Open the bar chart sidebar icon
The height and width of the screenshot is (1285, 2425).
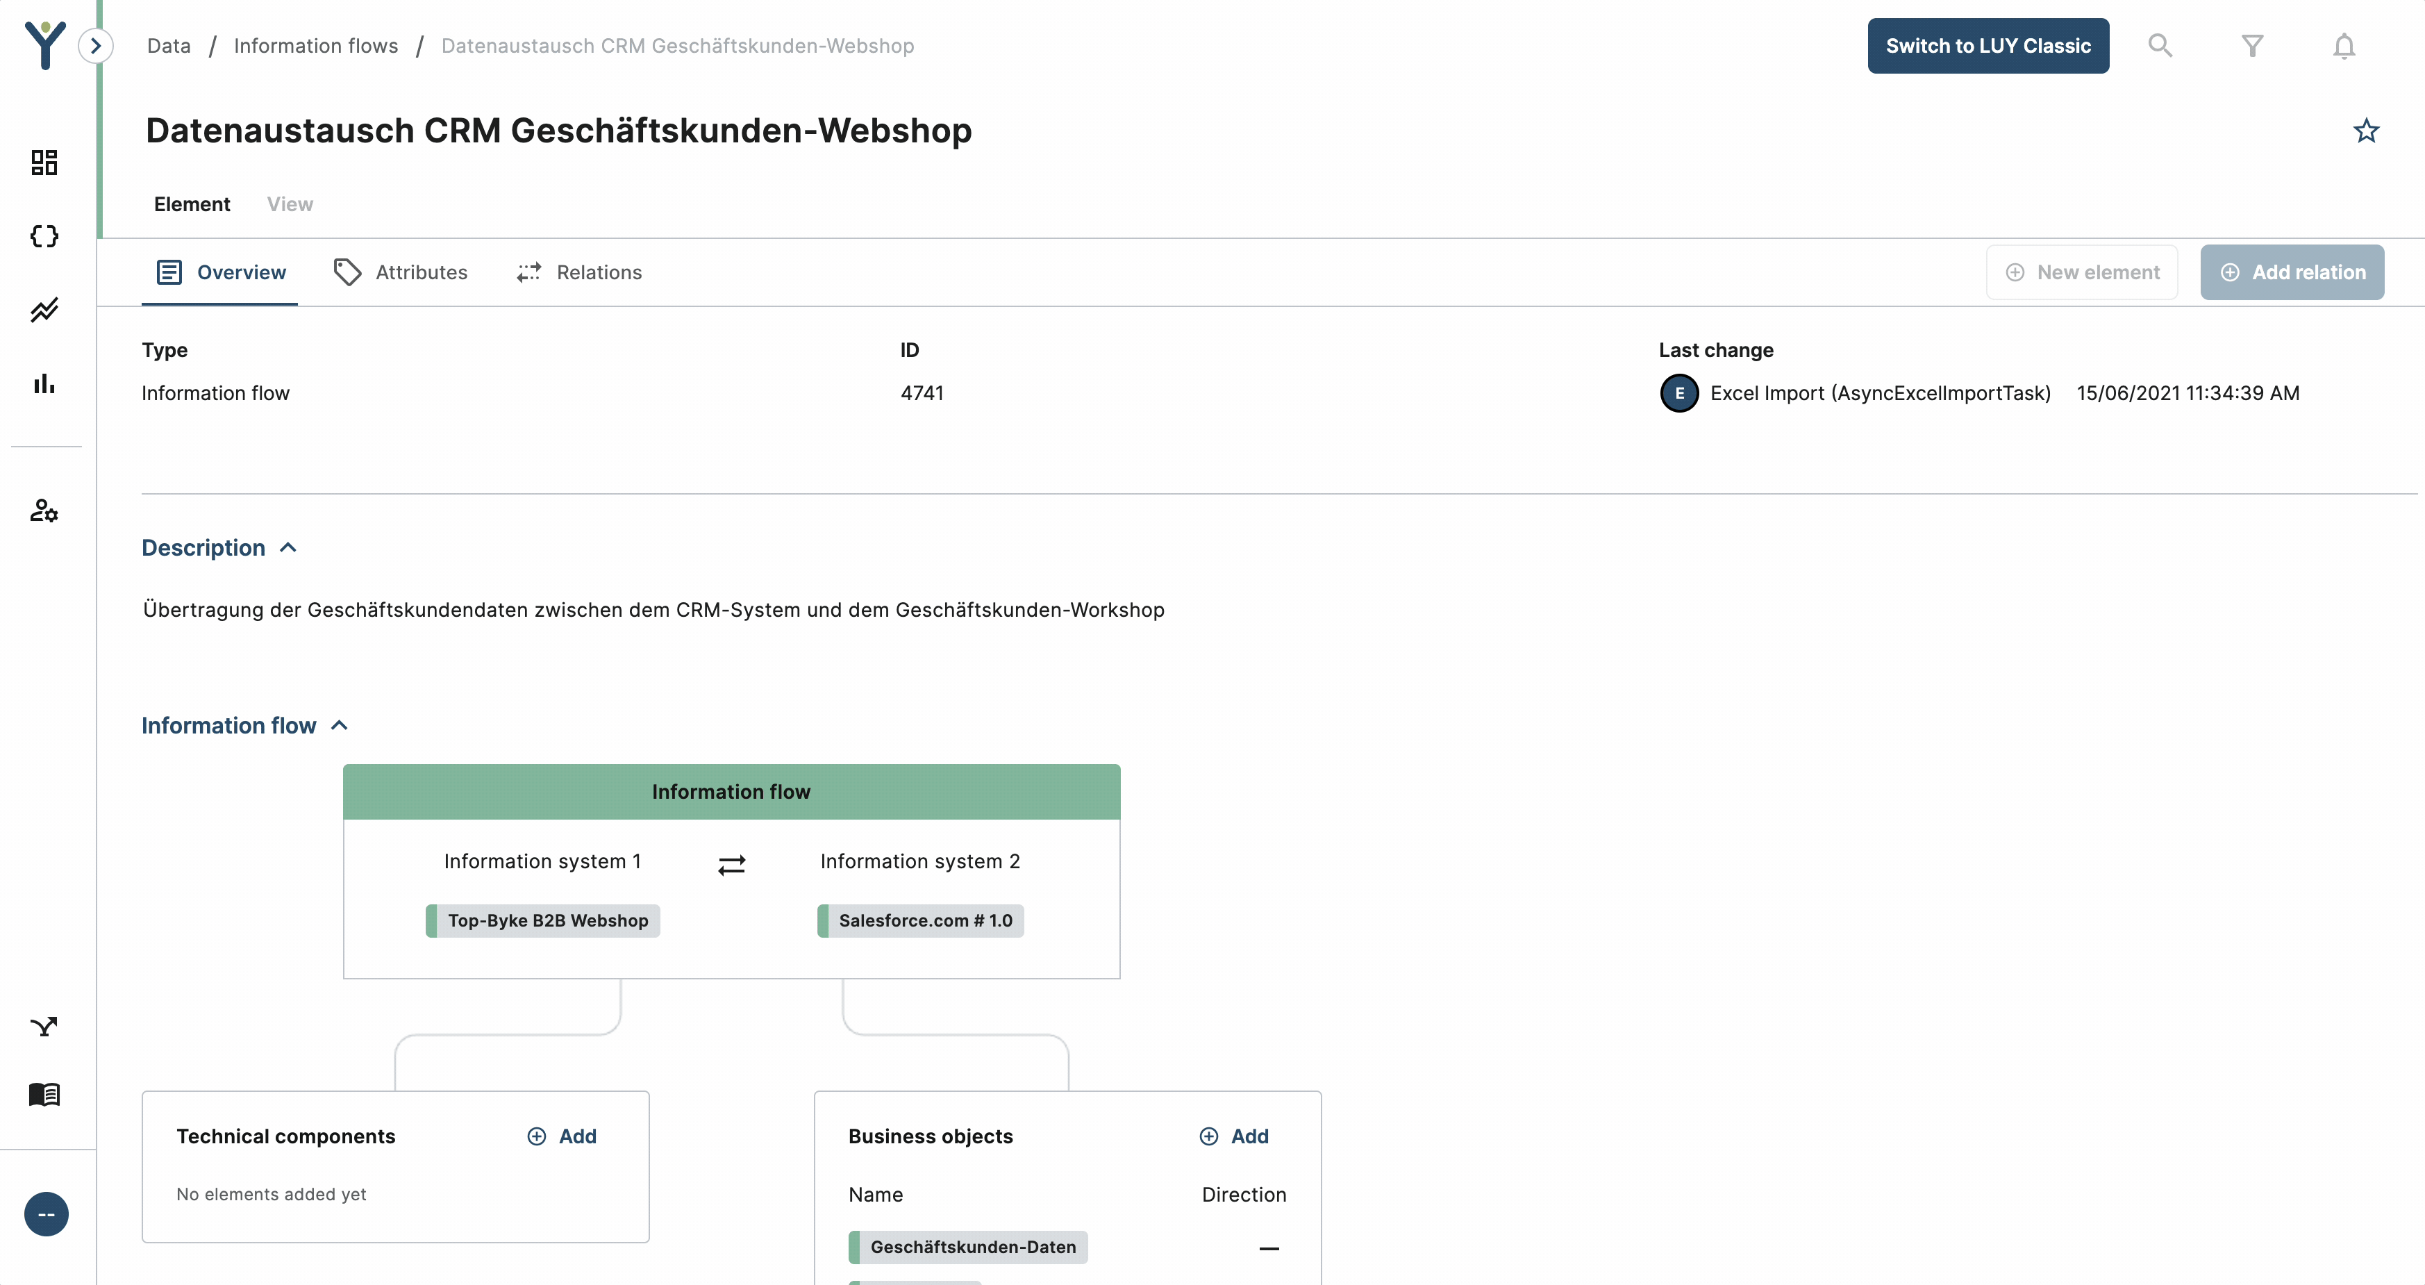[44, 383]
